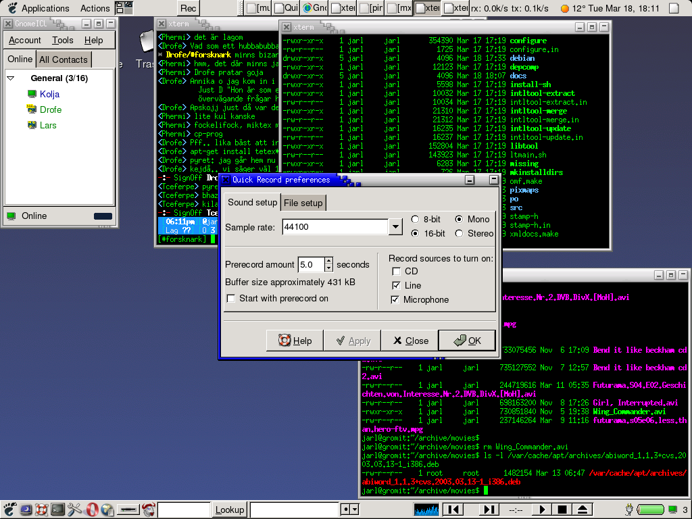Click the Lookup button in panel
The image size is (692, 519).
[230, 510]
